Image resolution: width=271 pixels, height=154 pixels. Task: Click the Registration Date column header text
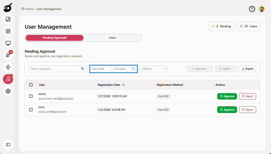[x=109, y=85]
